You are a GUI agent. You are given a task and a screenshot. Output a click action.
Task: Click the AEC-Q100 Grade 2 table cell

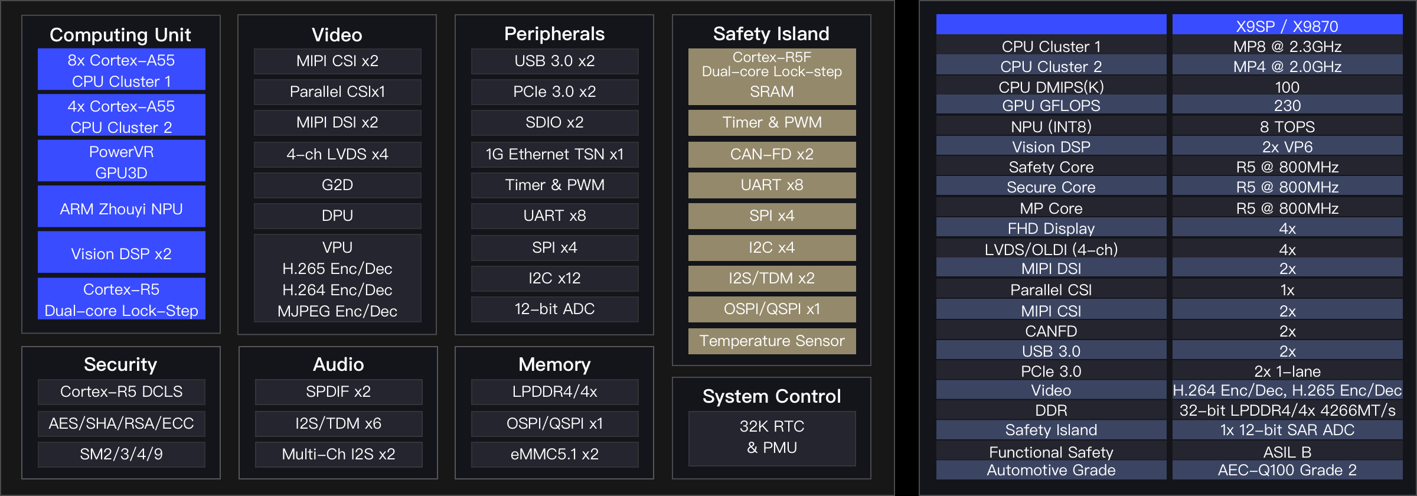pos(1287,470)
